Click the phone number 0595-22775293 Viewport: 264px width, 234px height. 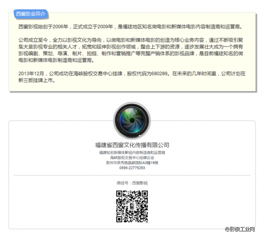point(132,168)
